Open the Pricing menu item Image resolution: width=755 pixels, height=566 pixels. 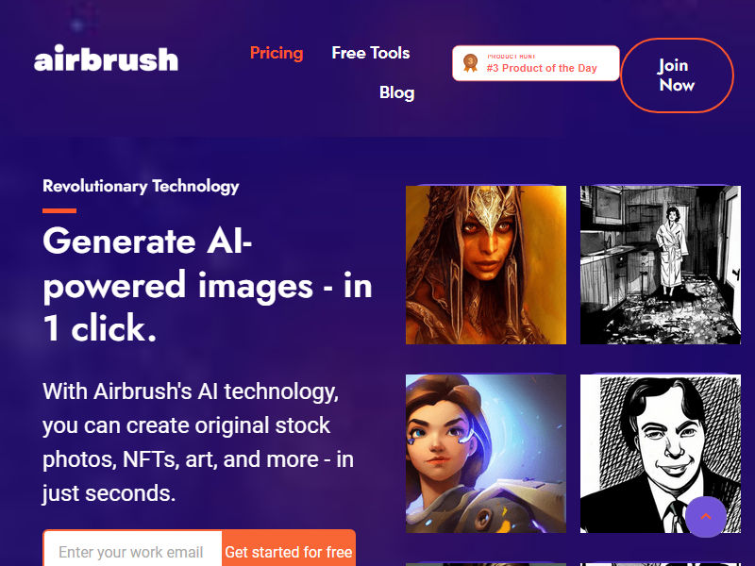pyautogui.click(x=277, y=53)
